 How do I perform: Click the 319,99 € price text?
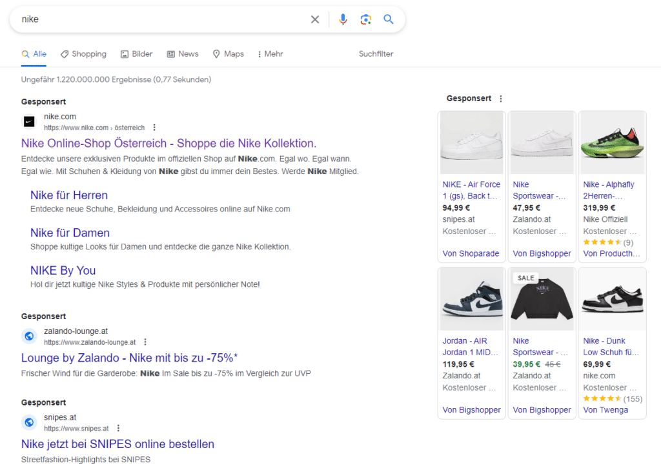coord(599,208)
